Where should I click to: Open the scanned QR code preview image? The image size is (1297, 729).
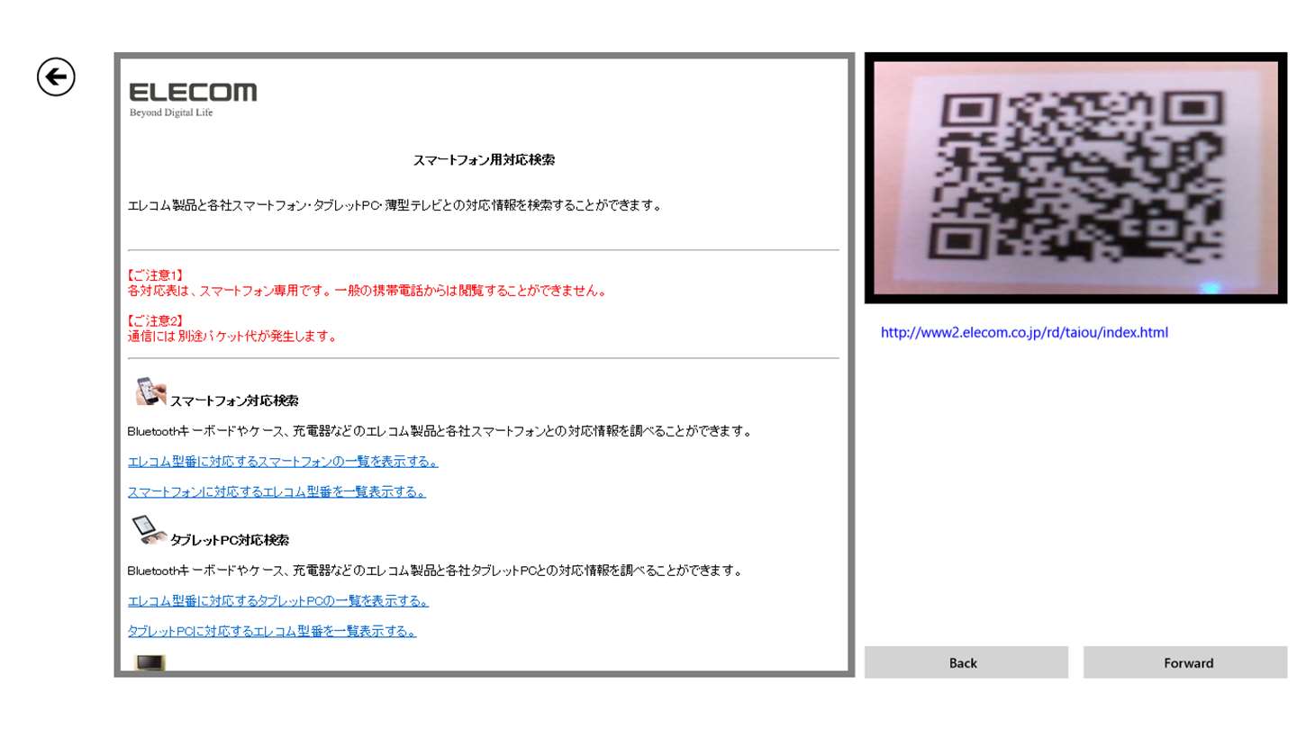1075,177
